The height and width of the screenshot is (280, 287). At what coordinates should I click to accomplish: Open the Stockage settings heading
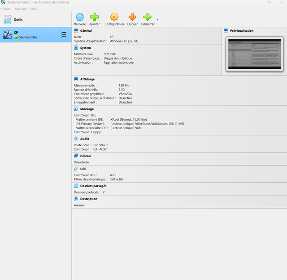point(87,109)
